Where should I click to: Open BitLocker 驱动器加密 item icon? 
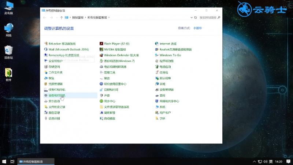46,44
